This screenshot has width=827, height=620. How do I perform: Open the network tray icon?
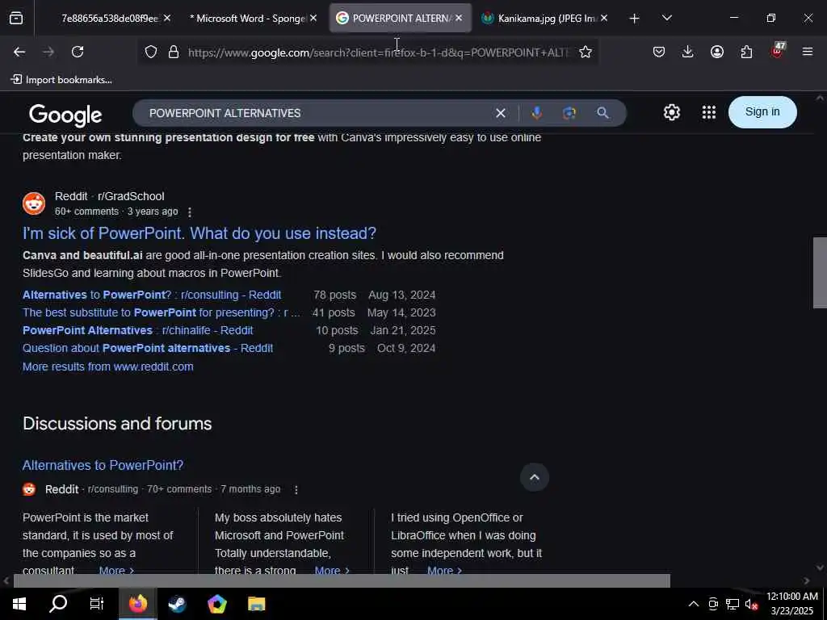coord(733,604)
